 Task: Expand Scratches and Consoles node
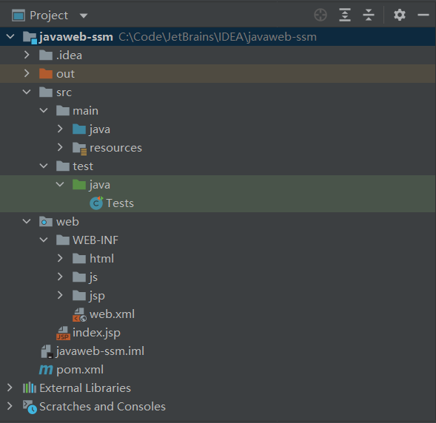(10, 406)
